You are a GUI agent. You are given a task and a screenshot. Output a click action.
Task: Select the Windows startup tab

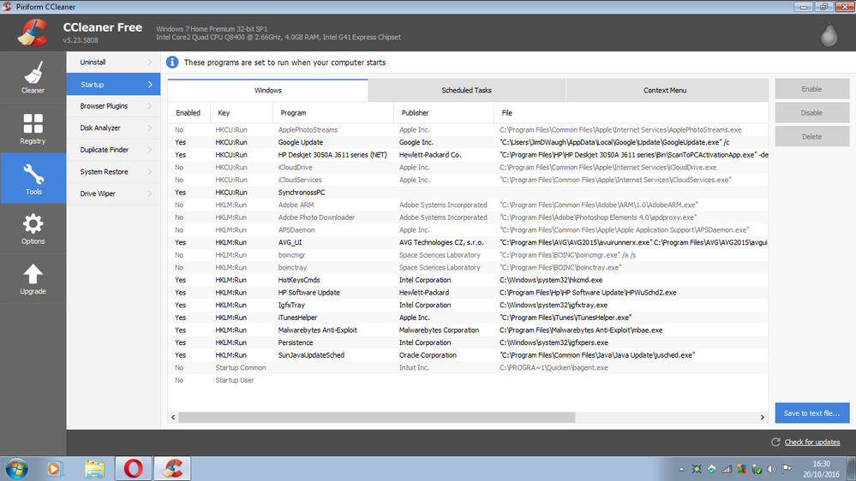[x=268, y=91]
